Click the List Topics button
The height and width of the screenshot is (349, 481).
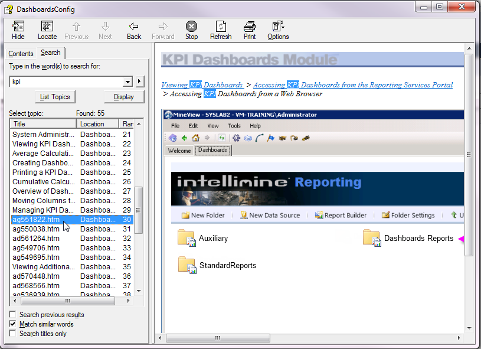(x=55, y=97)
